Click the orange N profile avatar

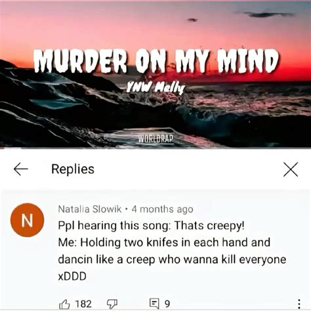tap(28, 220)
